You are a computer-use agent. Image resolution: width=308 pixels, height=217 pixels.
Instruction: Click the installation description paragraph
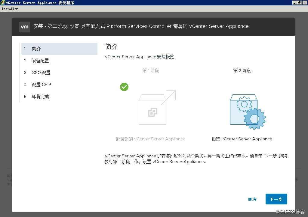click(x=196, y=159)
